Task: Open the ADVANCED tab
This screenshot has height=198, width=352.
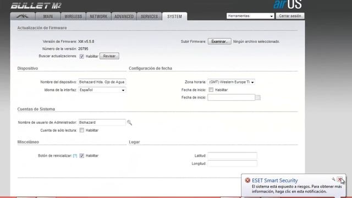Action: tap(124, 16)
